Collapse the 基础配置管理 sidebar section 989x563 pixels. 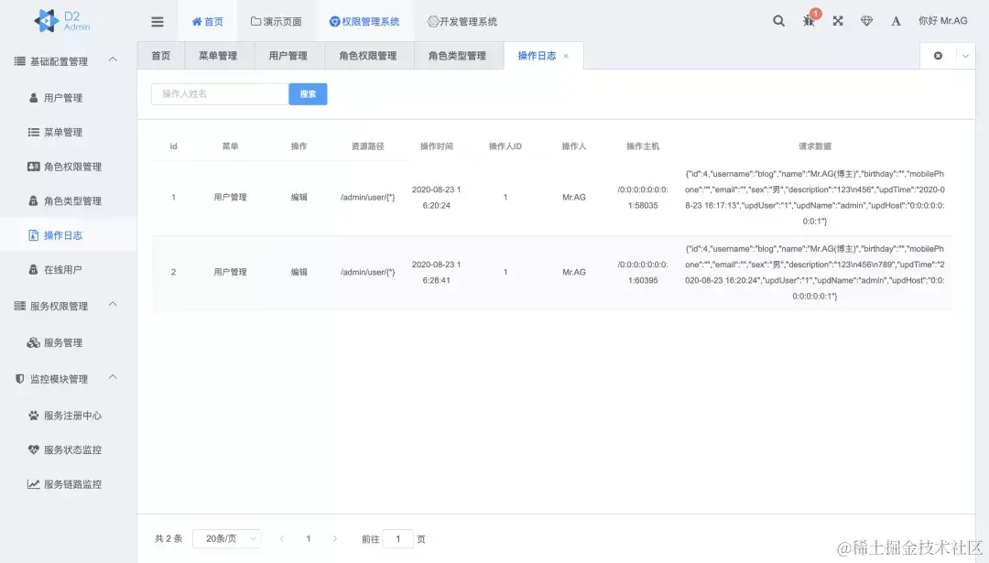click(112, 61)
